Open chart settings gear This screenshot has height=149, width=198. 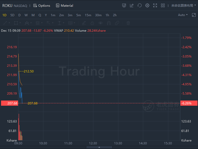click(147, 5)
